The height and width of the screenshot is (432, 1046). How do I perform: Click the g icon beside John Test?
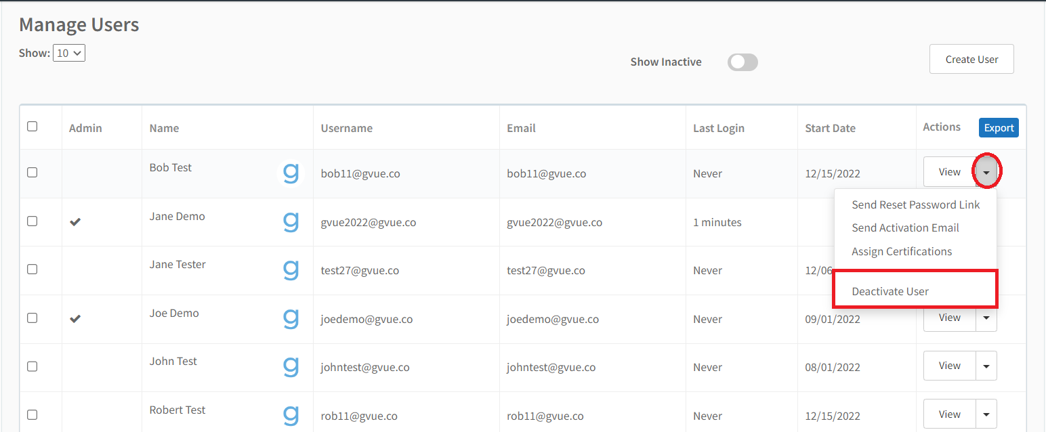click(291, 368)
